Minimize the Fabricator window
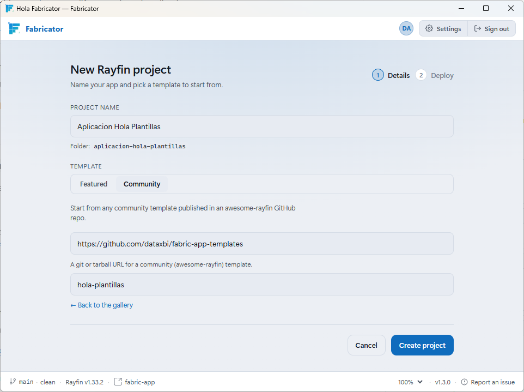Viewport: 524px width, 392px height. click(x=461, y=8)
